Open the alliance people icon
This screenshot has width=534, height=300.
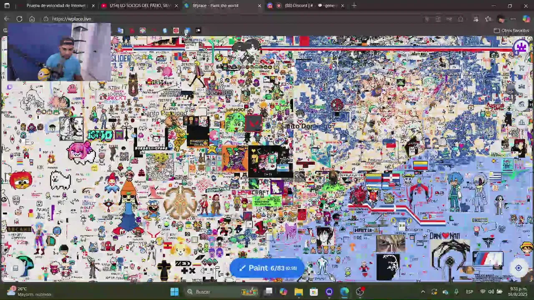[521, 86]
